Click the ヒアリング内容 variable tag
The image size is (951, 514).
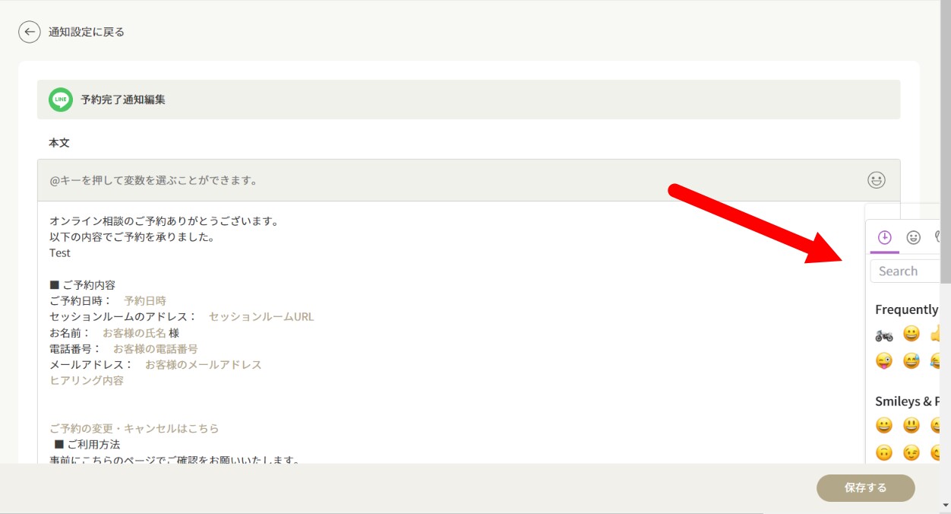87,381
